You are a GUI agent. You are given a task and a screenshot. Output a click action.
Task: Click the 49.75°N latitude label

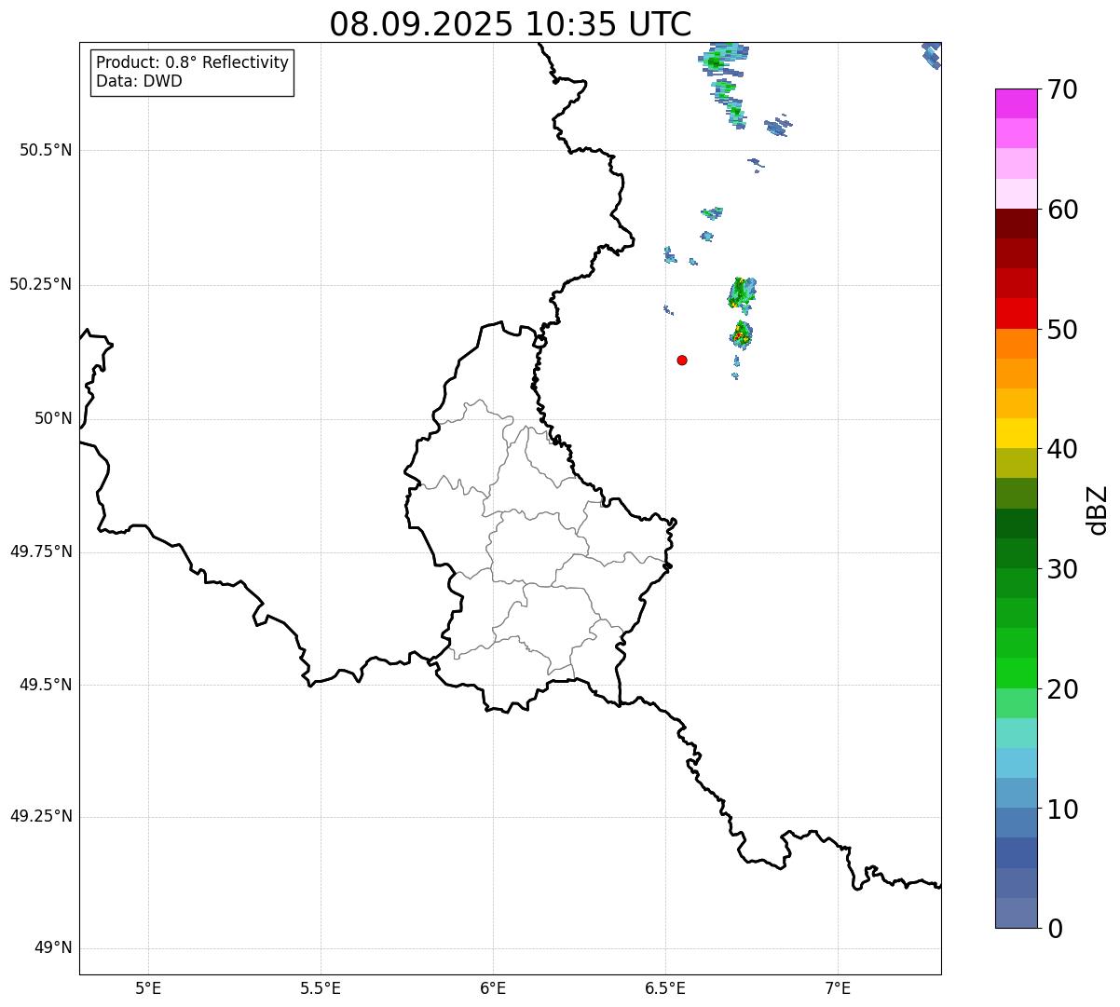pyautogui.click(x=41, y=551)
